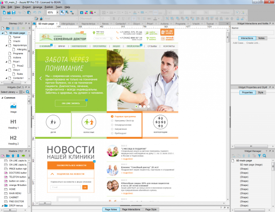Click the widget Name input field
This screenshot has width=275, height=212.
[x=253, y=32]
